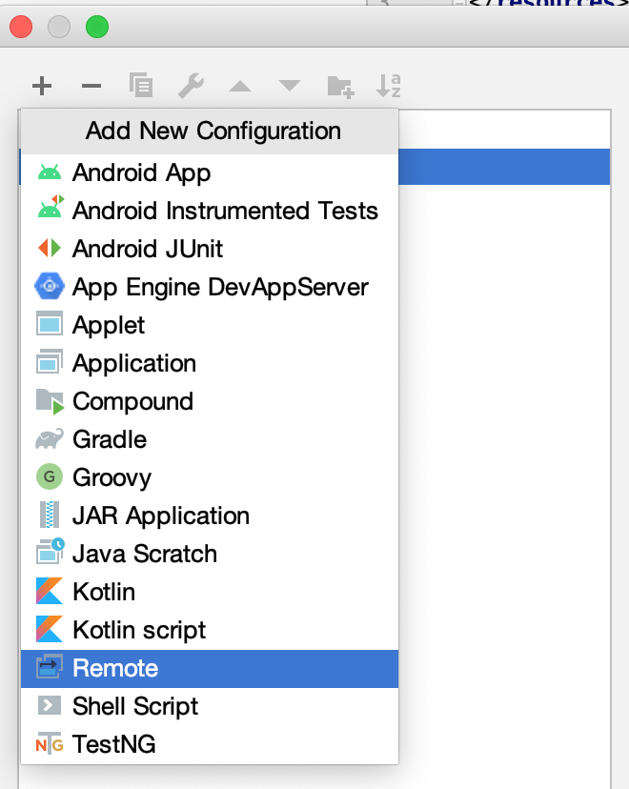Click the Move Up arrow icon
The image size is (629, 789).
(x=240, y=86)
